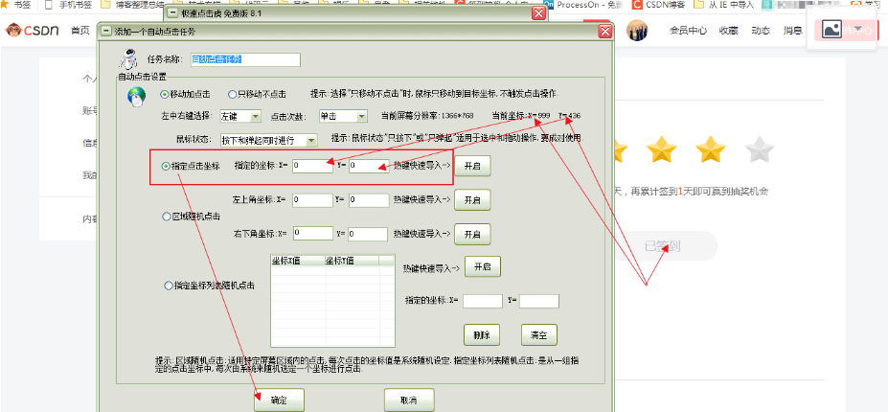888x412 pixels.
Task: Click the 删除 button
Action: point(482,334)
